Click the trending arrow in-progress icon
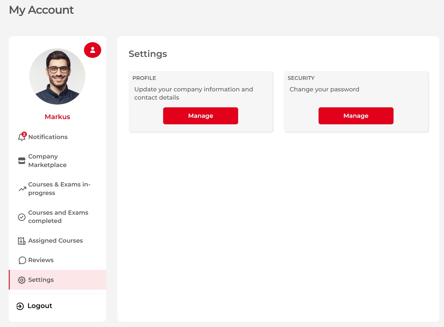The width and height of the screenshot is (444, 327). click(22, 189)
